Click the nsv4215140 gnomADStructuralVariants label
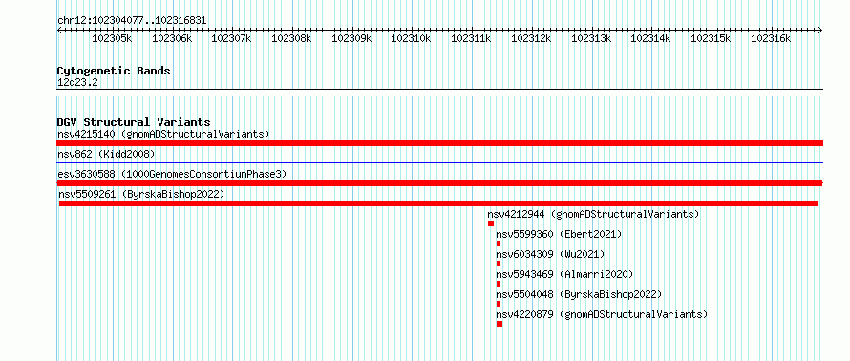Image resolution: width=850 pixels, height=361 pixels. 163,134
